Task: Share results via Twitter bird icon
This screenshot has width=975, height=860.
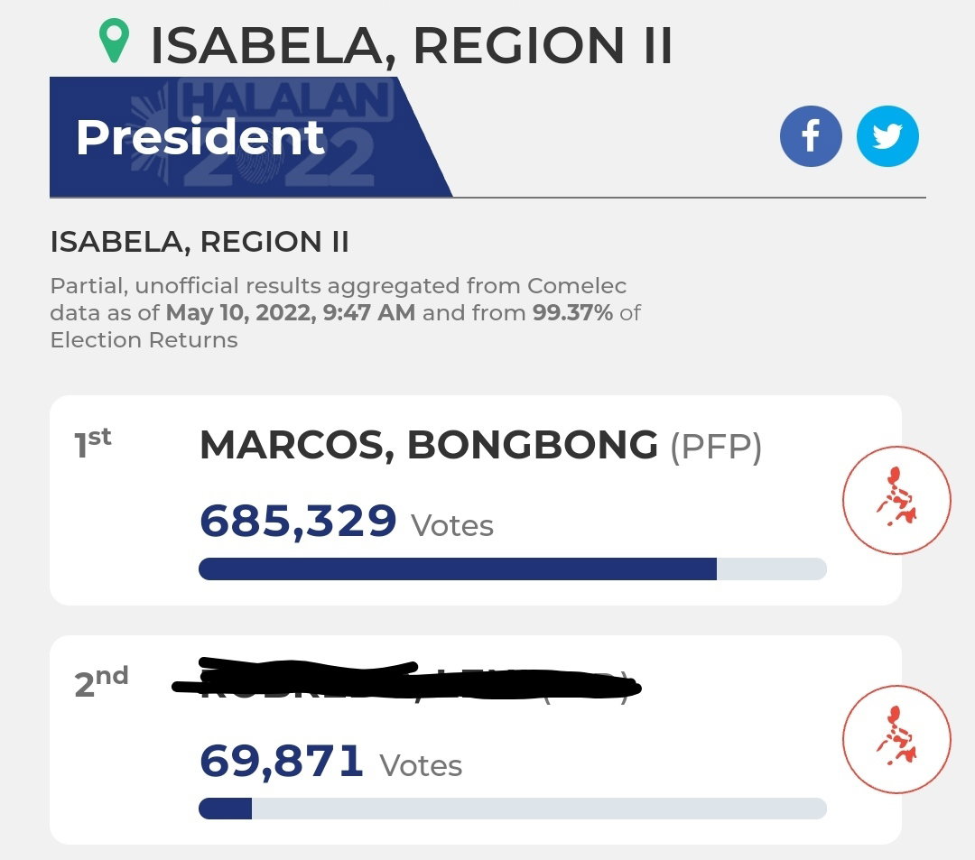Action: [887, 136]
